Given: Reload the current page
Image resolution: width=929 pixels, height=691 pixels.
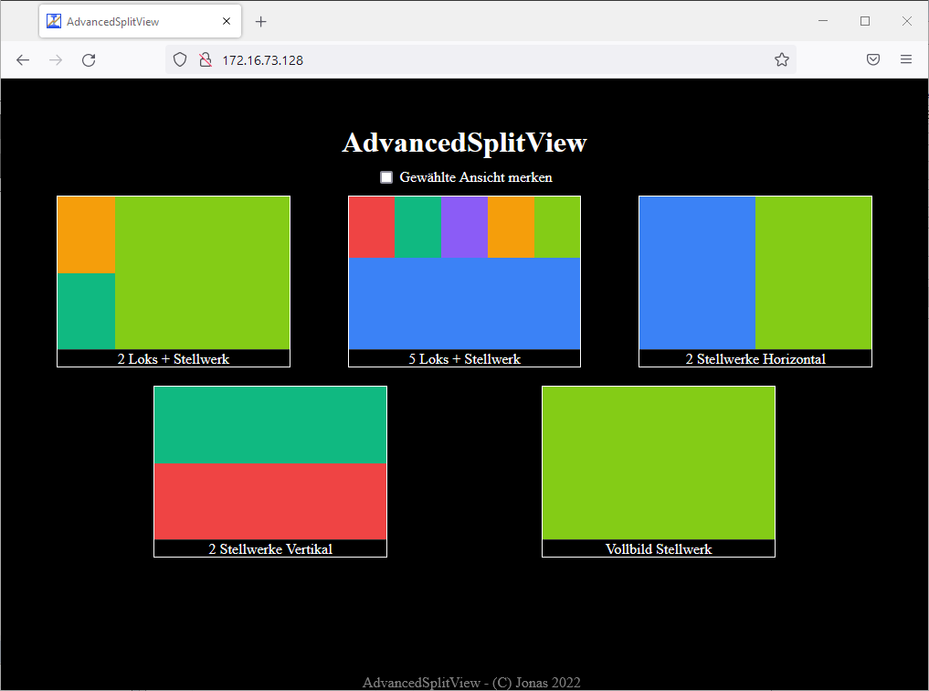Looking at the screenshot, I should (x=89, y=60).
